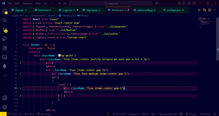Close the Navbar.jsx tab
Screen dimensions: 219x116
(129, 10)
